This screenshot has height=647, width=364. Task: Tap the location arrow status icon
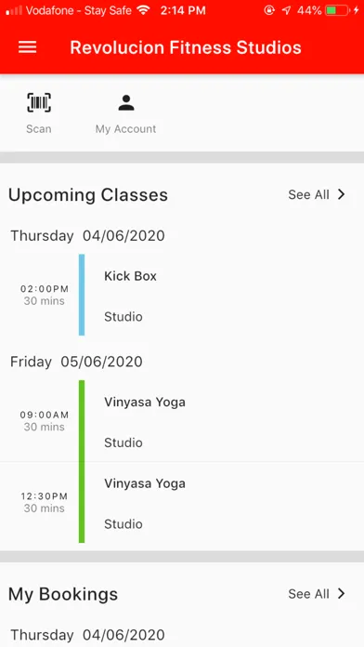click(x=287, y=10)
